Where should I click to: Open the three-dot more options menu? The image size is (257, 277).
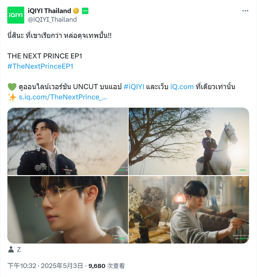pos(245,11)
